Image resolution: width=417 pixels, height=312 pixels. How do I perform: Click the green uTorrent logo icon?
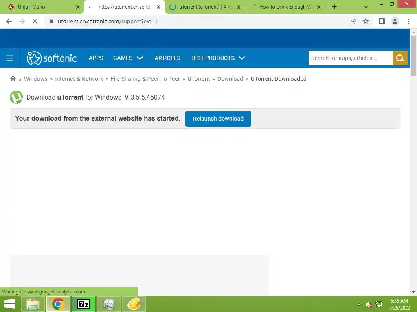click(16, 97)
